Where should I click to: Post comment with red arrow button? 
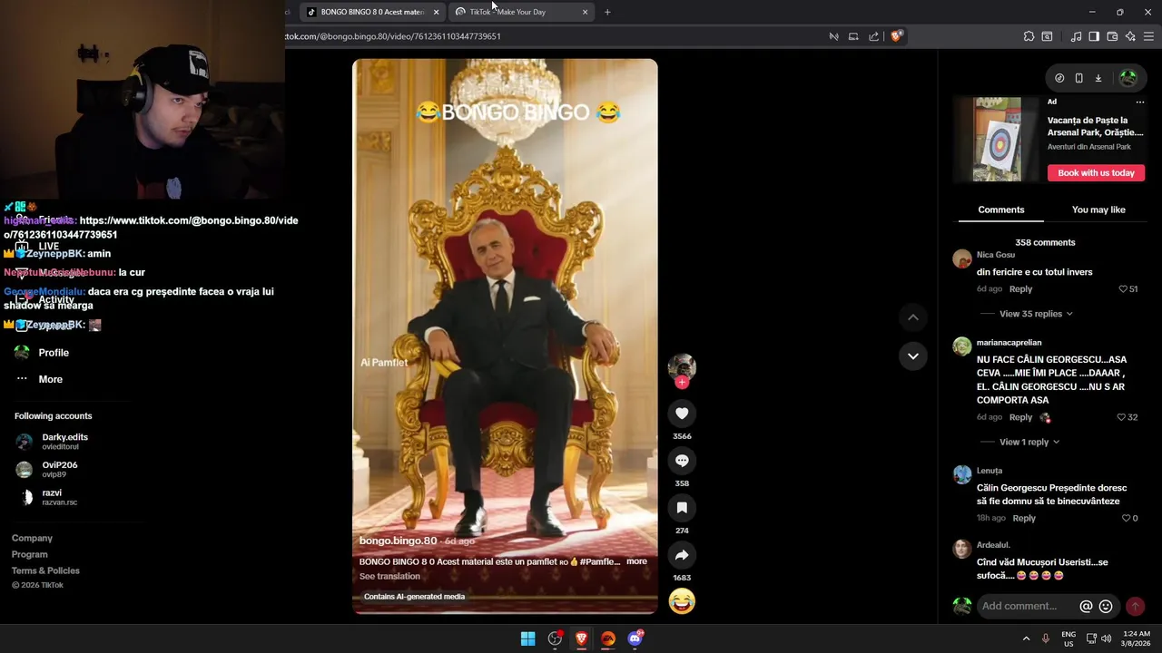[x=1135, y=606]
